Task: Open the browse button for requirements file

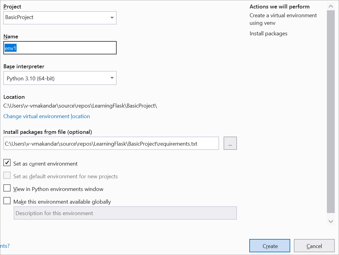Action: (x=230, y=143)
